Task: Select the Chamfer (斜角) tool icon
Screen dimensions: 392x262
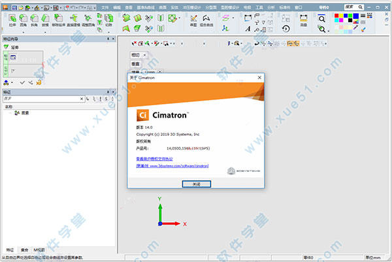Action: tap(34, 18)
